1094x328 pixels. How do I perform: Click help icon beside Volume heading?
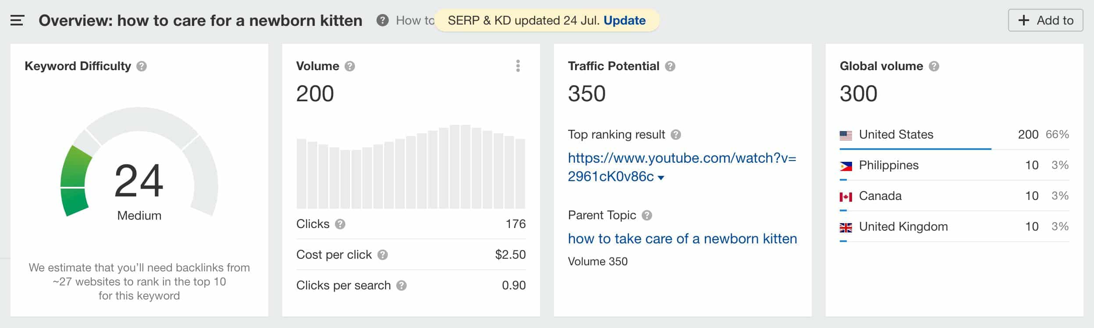click(x=350, y=66)
